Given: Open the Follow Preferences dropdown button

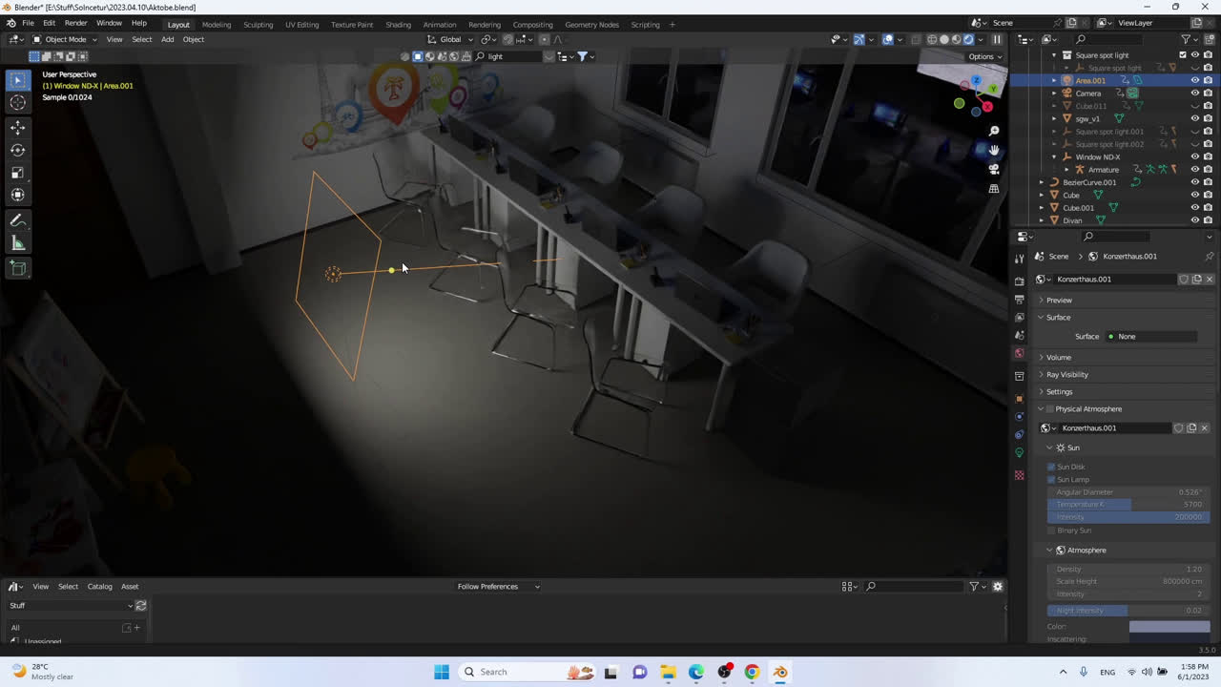Looking at the screenshot, I should click(498, 586).
